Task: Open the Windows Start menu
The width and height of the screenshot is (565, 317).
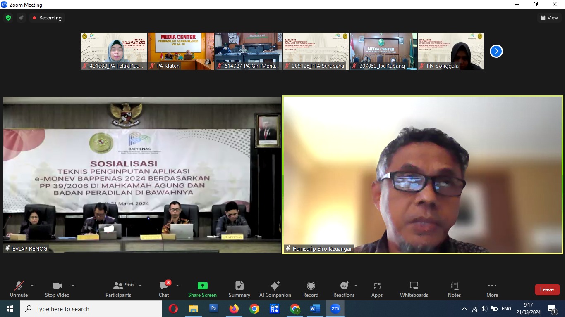Action: coord(10,309)
